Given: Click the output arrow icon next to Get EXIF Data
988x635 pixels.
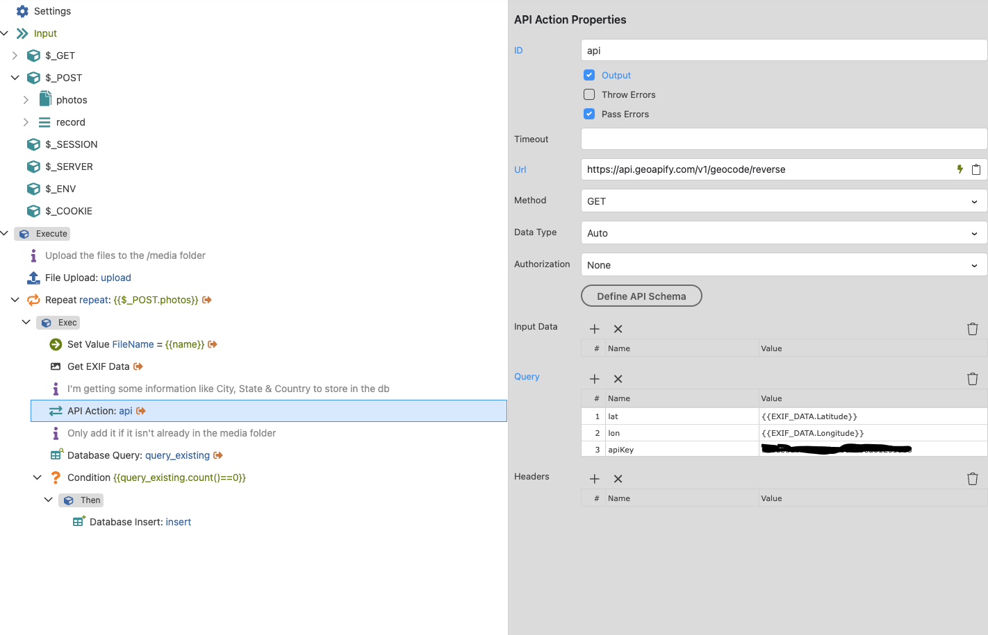Looking at the screenshot, I should pyautogui.click(x=138, y=366).
